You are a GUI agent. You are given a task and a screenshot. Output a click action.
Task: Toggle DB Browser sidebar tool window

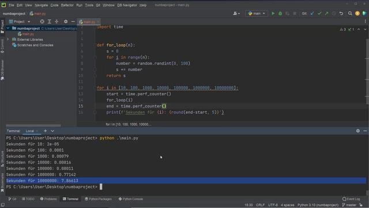[2, 70]
